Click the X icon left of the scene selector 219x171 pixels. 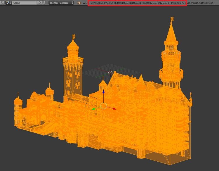click(2, 3)
